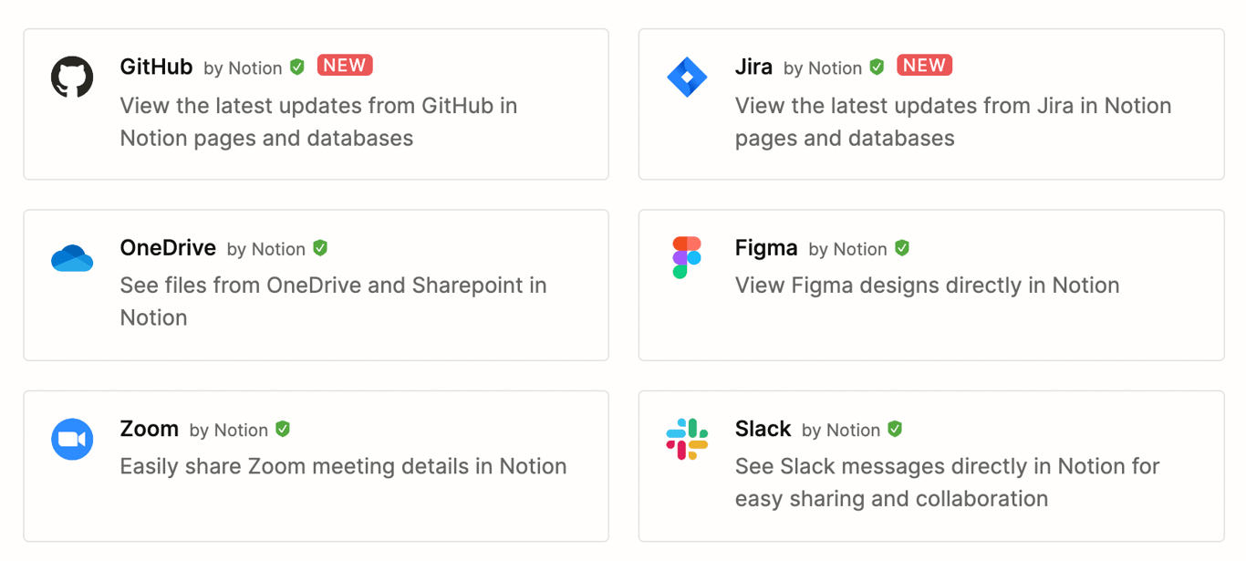The height and width of the screenshot is (561, 1246).
Task: Click the green verified badge beside GitHub
Action: click(x=297, y=67)
